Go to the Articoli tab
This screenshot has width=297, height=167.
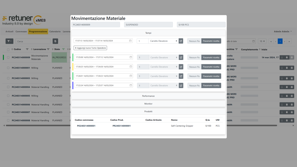(10, 31)
